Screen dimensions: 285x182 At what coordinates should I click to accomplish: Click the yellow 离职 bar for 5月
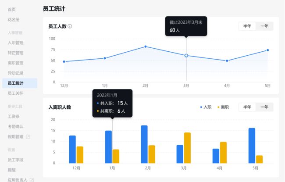[260, 159]
